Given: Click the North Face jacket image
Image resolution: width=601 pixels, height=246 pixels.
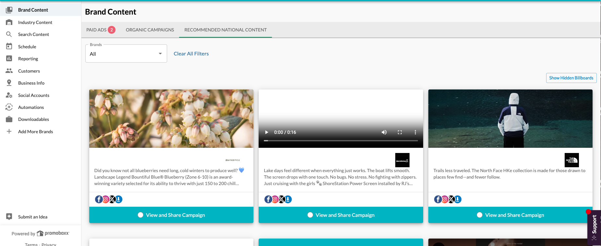Looking at the screenshot, I should (510, 119).
